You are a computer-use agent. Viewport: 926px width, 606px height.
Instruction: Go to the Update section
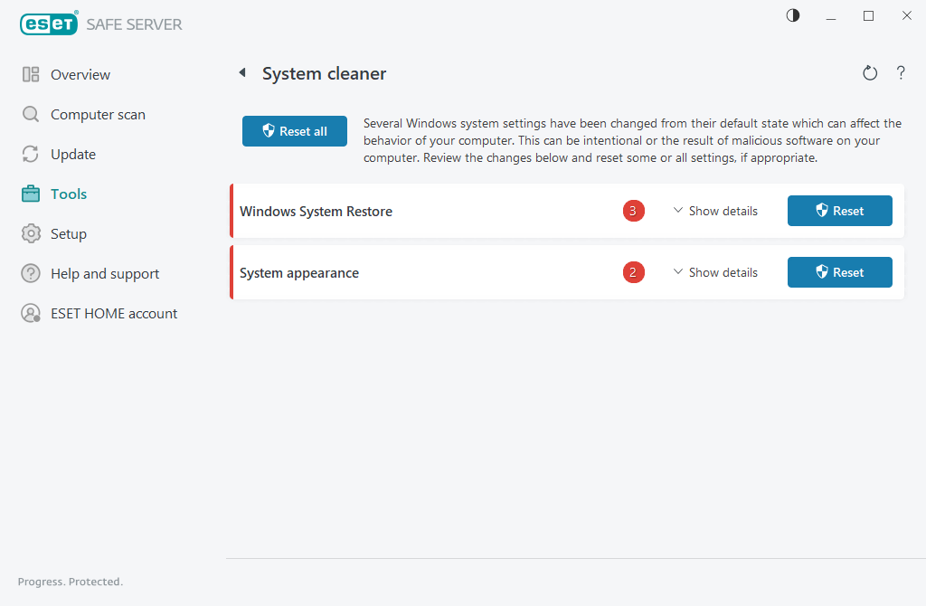(x=73, y=154)
